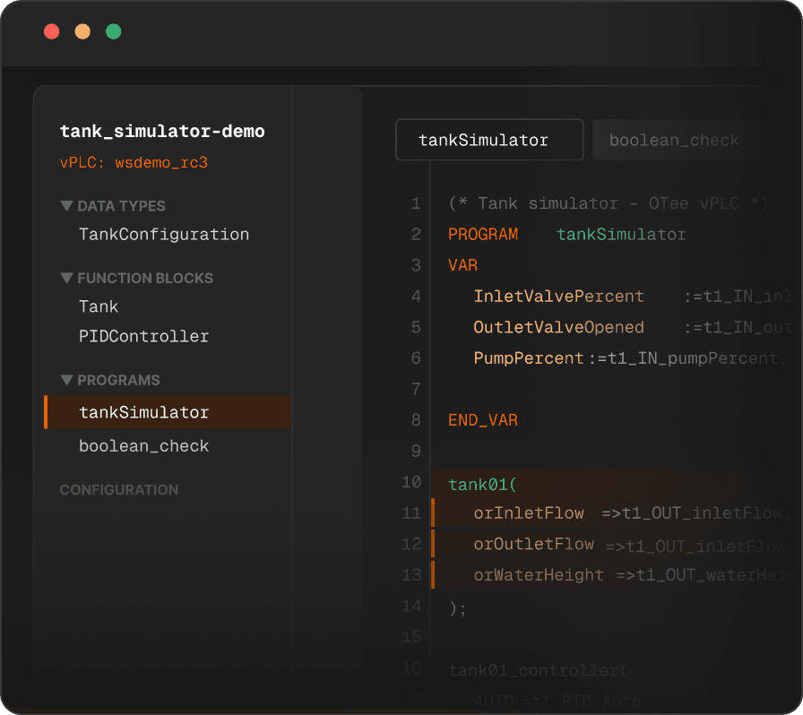The image size is (803, 715).
Task: Collapse the DATA TYPES section triangle
Action: click(66, 206)
